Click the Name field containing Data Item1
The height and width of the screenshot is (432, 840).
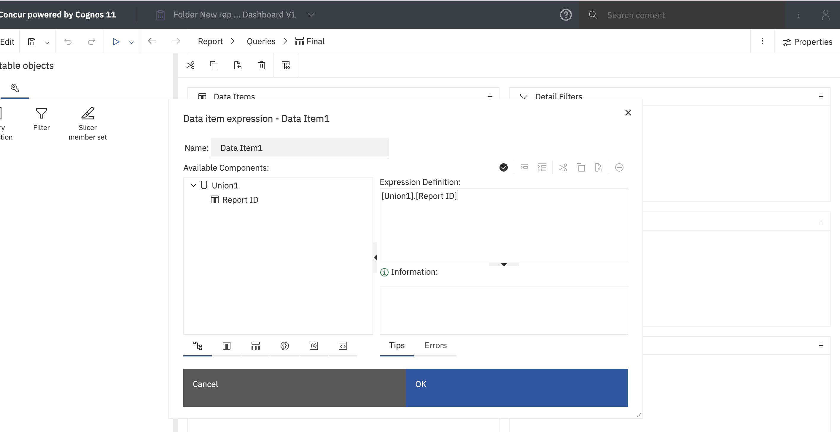click(x=300, y=148)
